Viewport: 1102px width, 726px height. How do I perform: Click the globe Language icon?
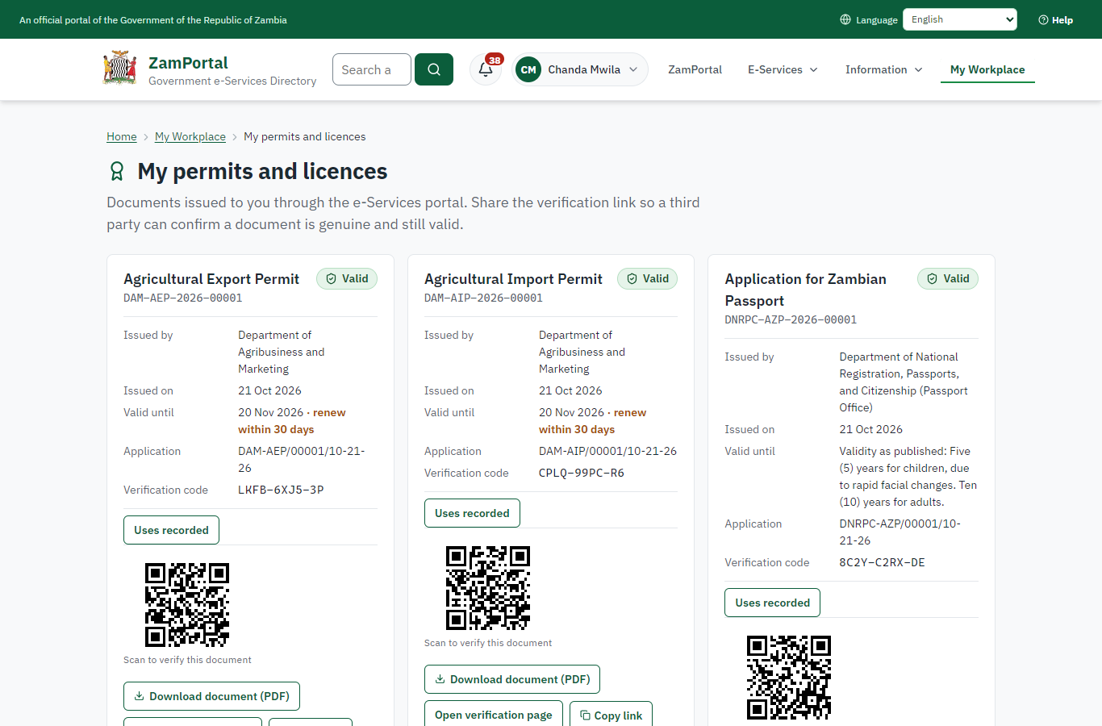845,19
